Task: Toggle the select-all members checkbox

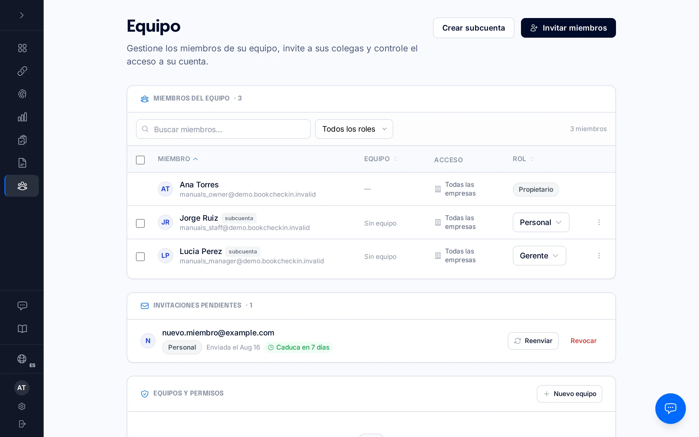Action: click(140, 160)
